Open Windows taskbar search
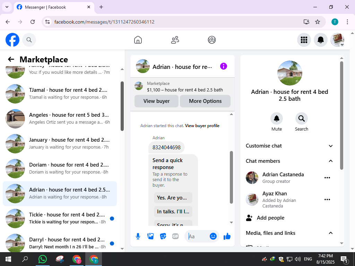This screenshot has width=355, height=266. tap(25, 259)
